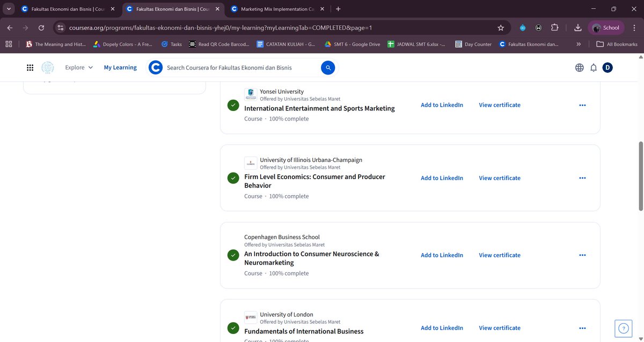Viewport: 644px width, 342px height.
Task: Open the Read QR Code Barcode bookmark
Action: (x=219, y=44)
